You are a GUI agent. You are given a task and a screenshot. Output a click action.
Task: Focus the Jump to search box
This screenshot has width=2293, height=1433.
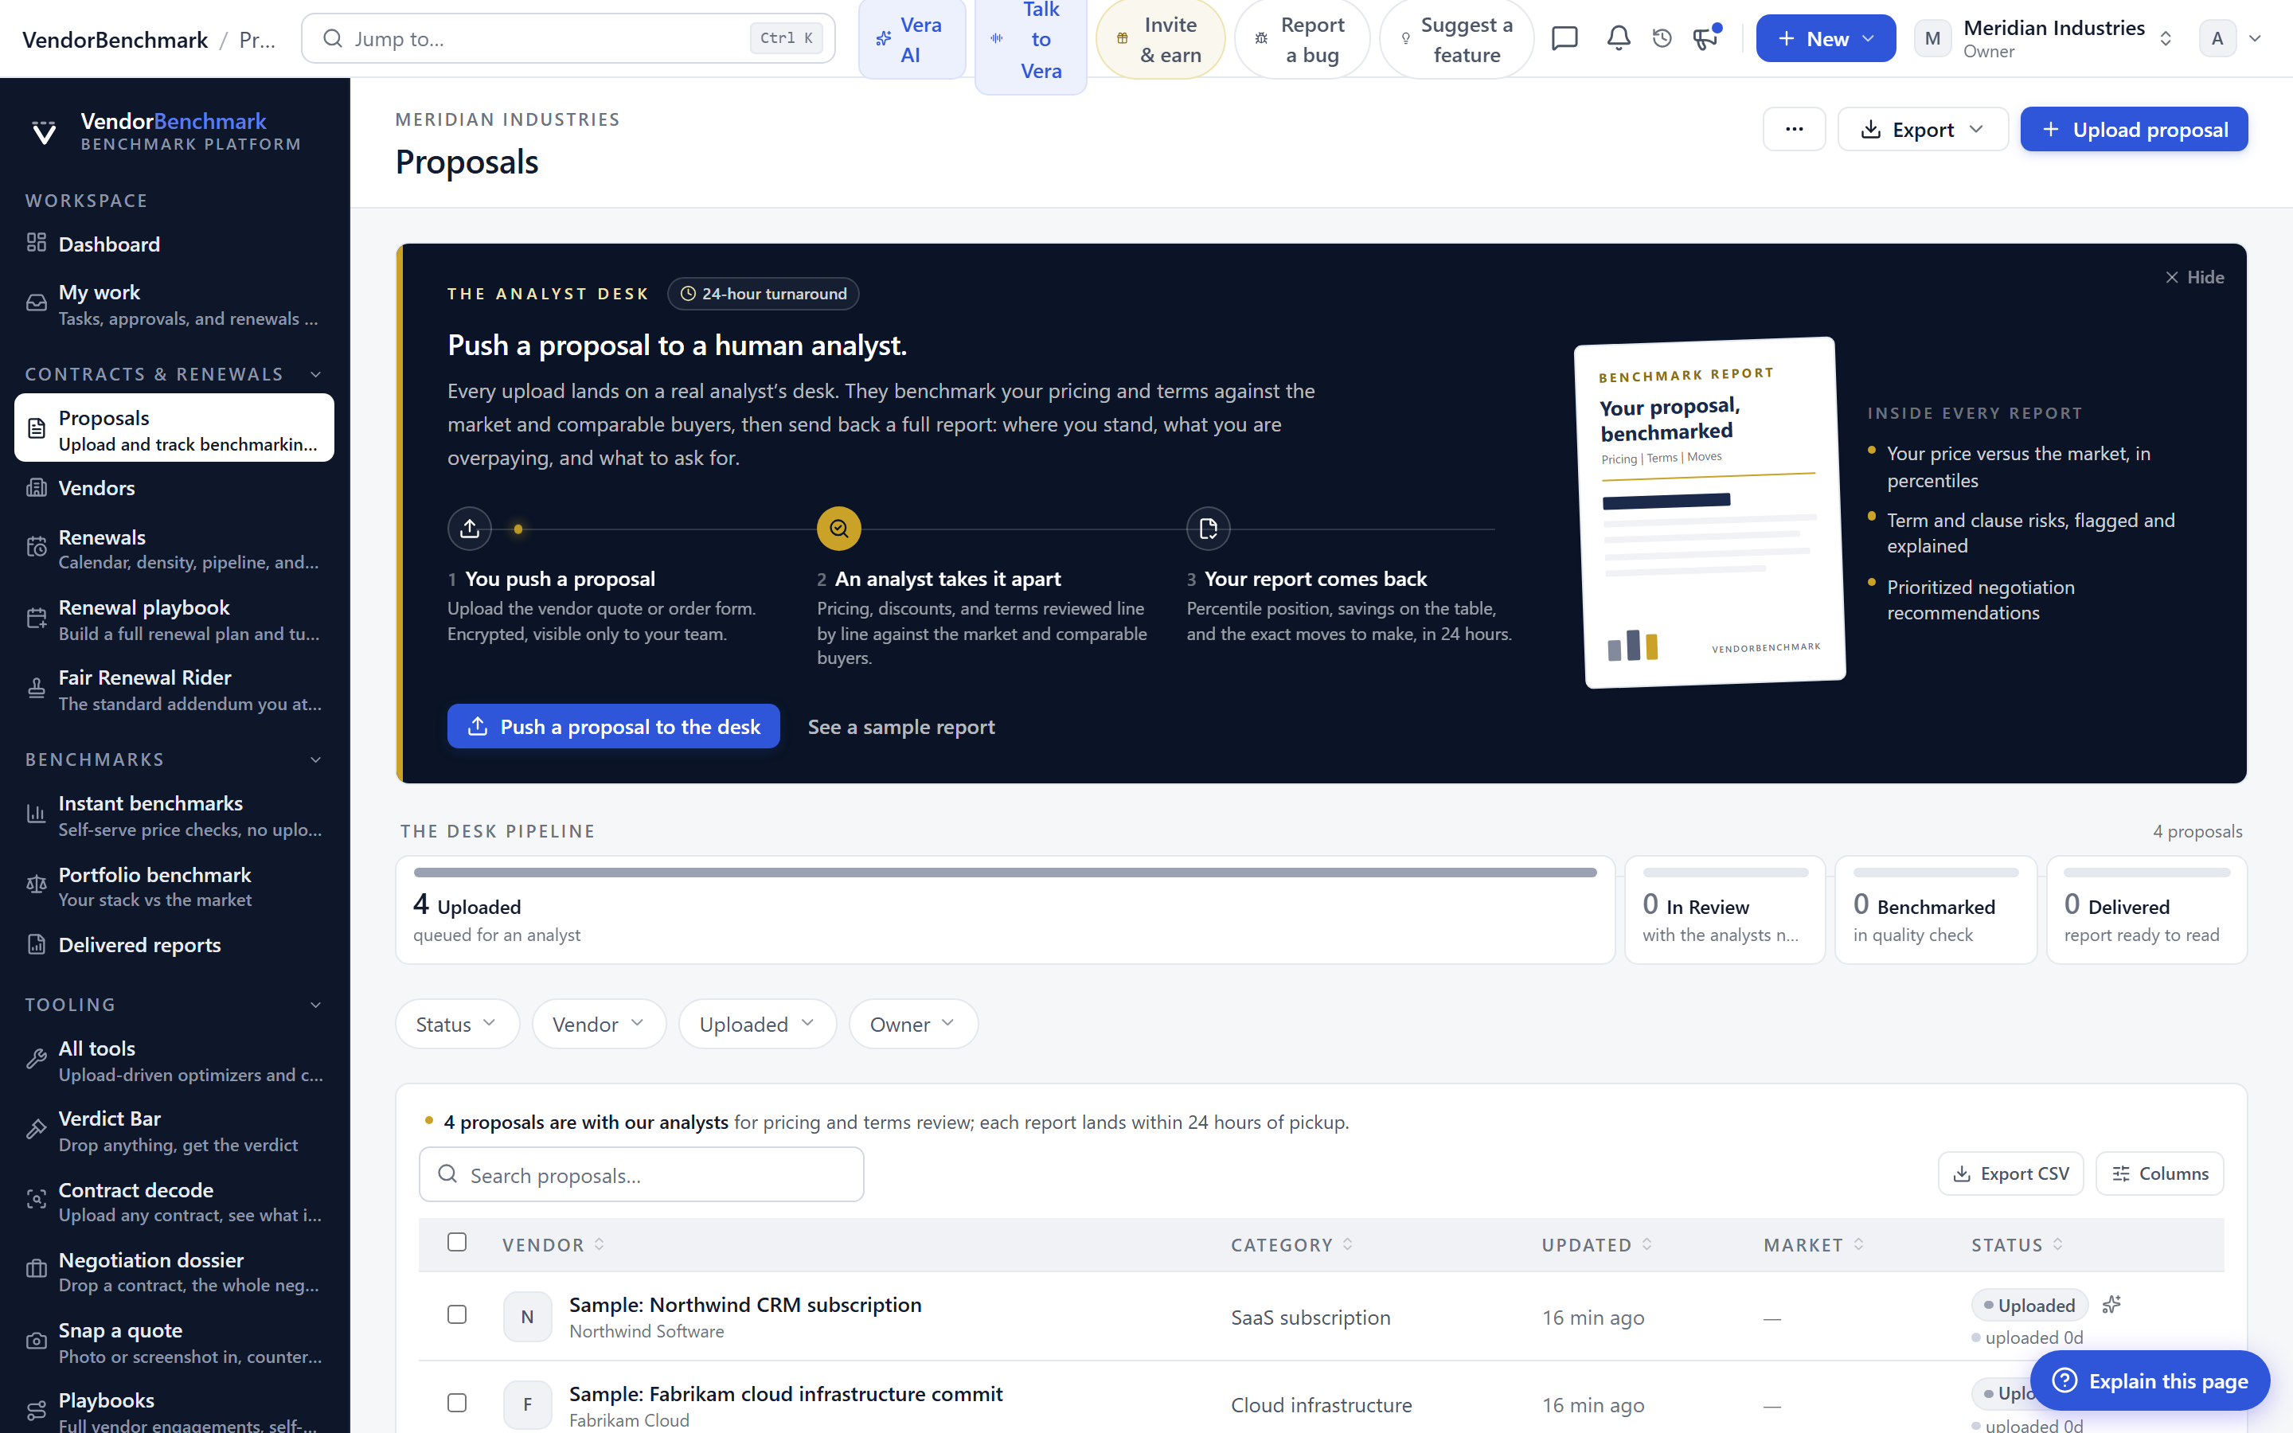[x=568, y=38]
